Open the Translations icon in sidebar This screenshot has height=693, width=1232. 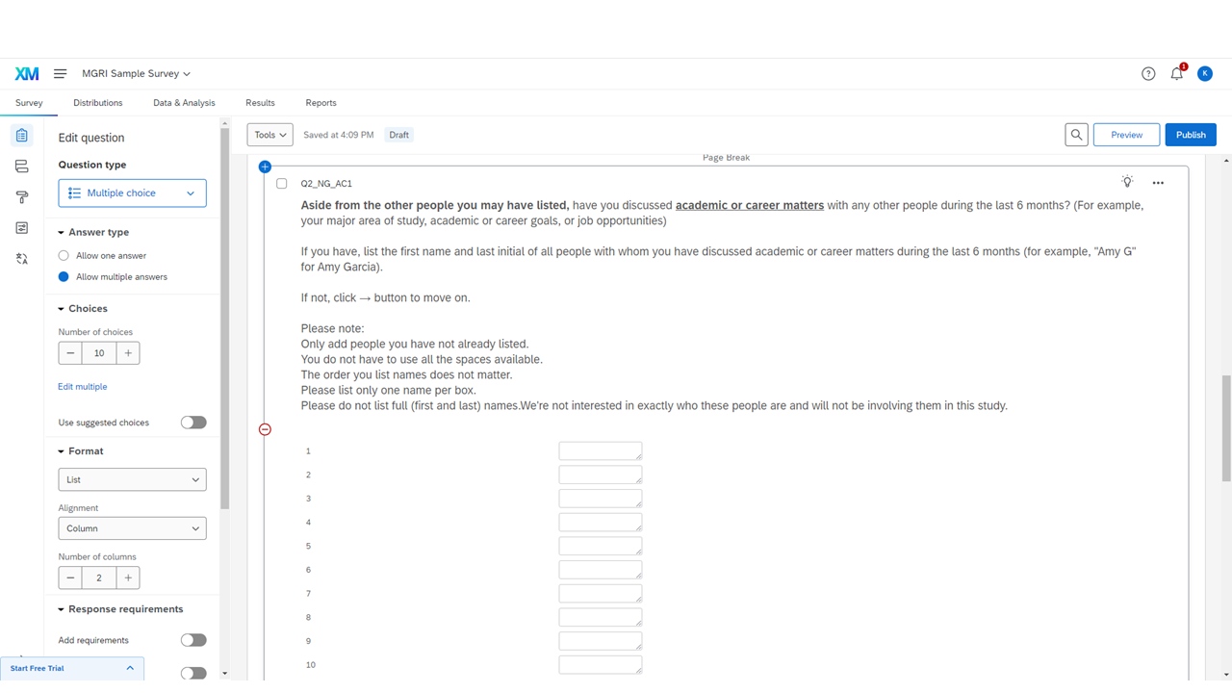point(21,259)
